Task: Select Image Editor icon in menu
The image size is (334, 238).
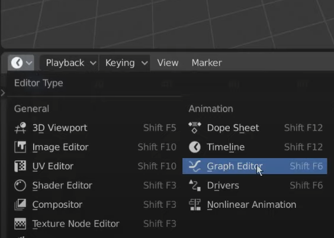Action: (x=20, y=147)
